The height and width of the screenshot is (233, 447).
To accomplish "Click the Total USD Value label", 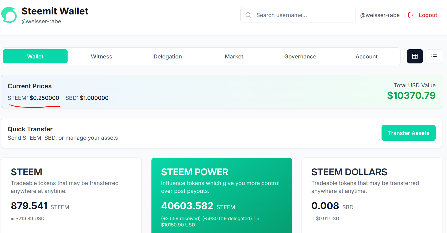I will point(415,85).
